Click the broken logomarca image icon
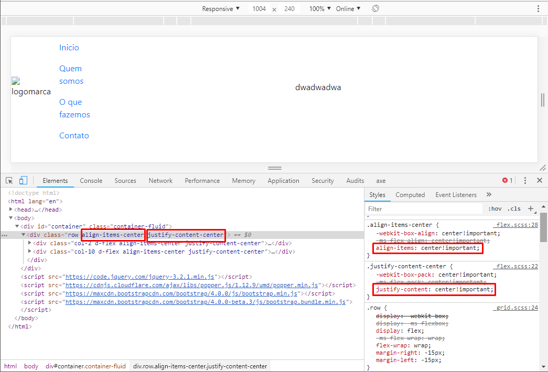The height and width of the screenshot is (372, 548). click(x=16, y=81)
